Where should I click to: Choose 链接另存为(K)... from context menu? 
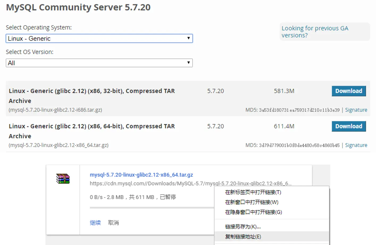(272, 227)
